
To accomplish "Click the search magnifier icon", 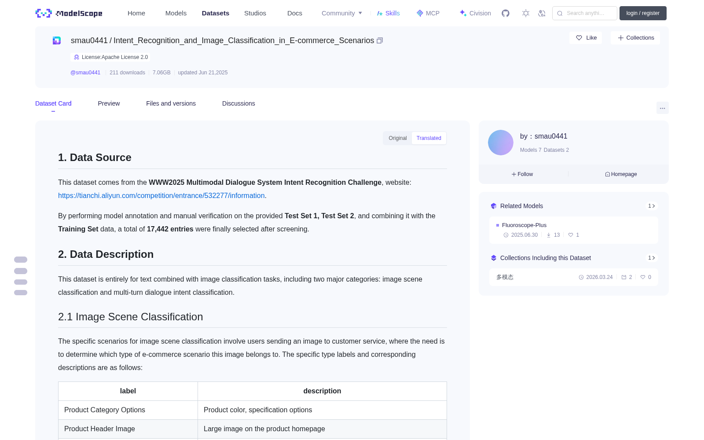I will click(x=560, y=13).
